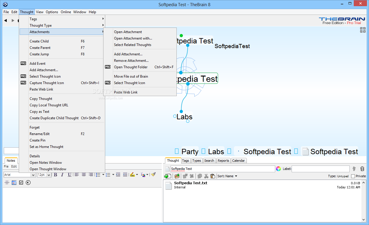Click the Party pinned thought

(x=190, y=151)
